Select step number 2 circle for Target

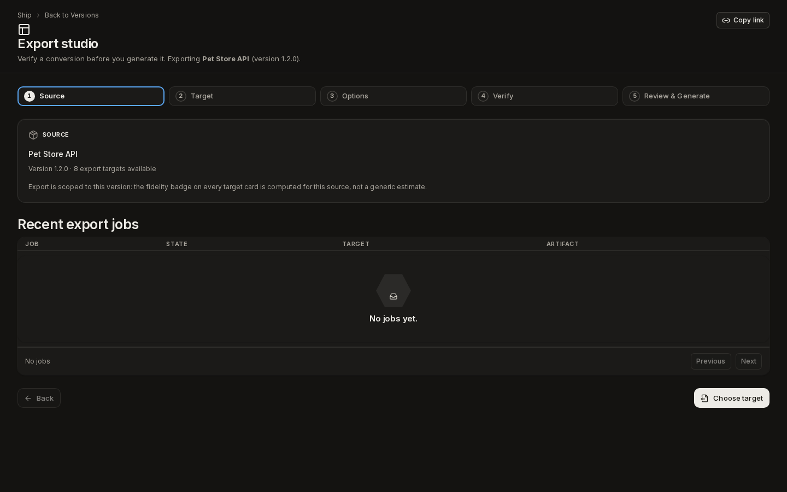click(x=181, y=96)
